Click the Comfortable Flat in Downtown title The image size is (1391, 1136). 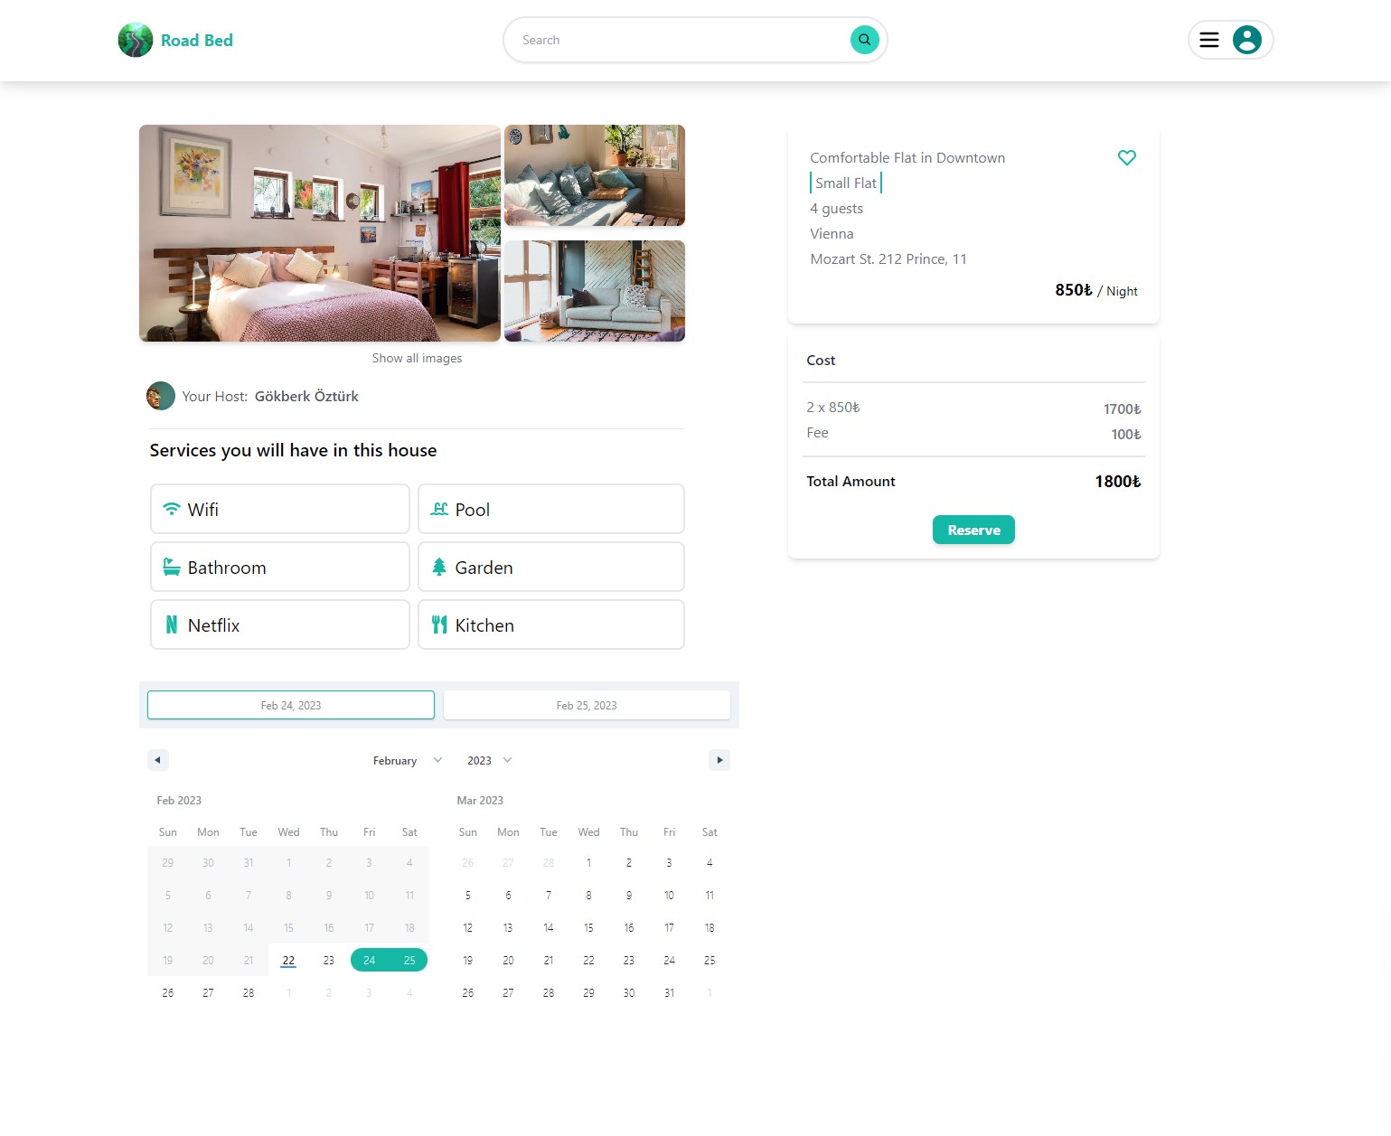click(907, 157)
